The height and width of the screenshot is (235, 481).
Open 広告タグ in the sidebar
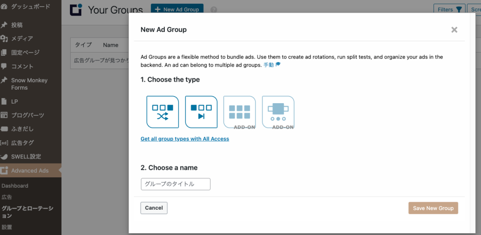click(x=22, y=143)
